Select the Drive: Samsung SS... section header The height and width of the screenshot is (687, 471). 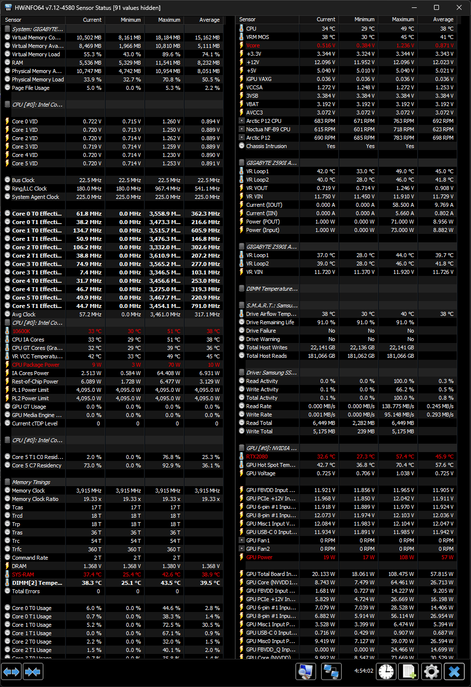[x=347, y=373]
